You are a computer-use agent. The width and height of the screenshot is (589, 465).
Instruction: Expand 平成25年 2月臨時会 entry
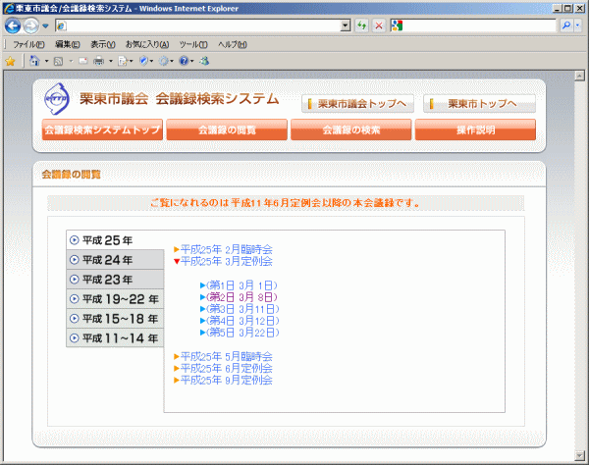223,249
